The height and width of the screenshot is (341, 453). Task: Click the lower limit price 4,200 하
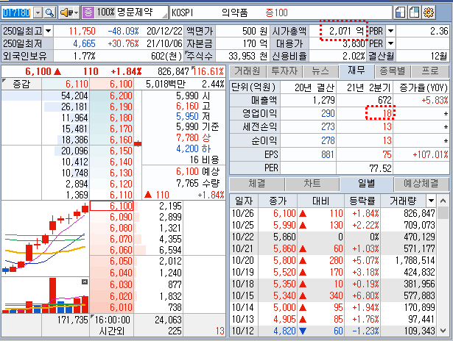194,148
